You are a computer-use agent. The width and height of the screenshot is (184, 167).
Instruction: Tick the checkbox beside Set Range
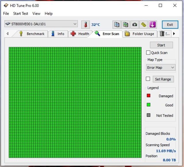[148, 79]
